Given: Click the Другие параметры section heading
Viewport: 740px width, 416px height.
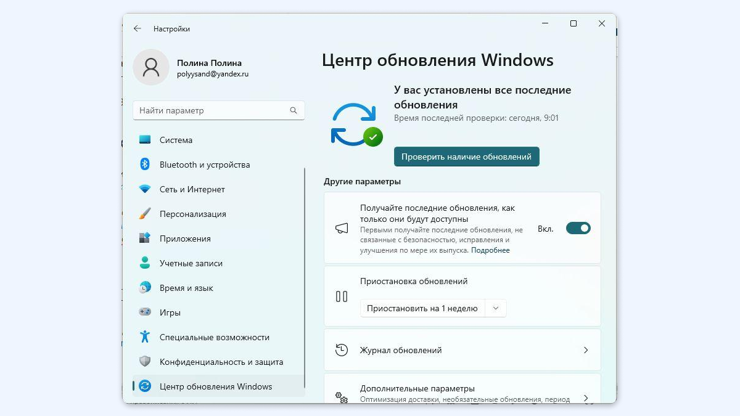Looking at the screenshot, I should click(362, 182).
